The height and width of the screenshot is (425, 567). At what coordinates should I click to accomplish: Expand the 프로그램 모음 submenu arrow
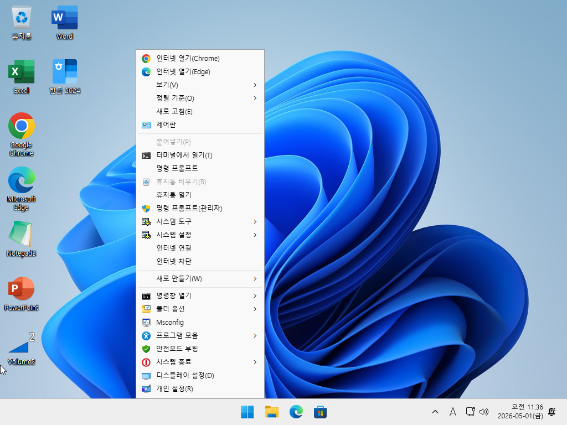pos(255,336)
